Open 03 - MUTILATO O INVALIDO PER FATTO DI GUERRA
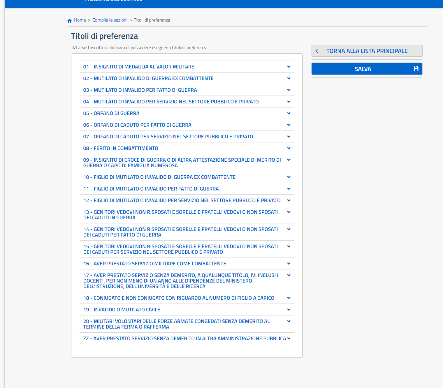Image resolution: width=443 pixels, height=388 pixels. click(140, 90)
